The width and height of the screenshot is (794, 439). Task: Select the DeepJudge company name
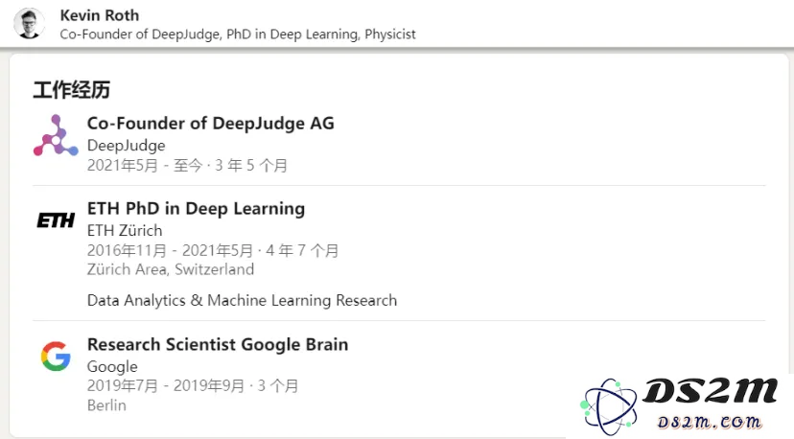(x=126, y=146)
